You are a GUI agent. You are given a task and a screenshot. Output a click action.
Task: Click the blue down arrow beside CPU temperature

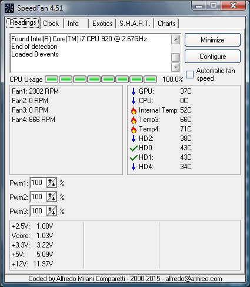click(134, 101)
